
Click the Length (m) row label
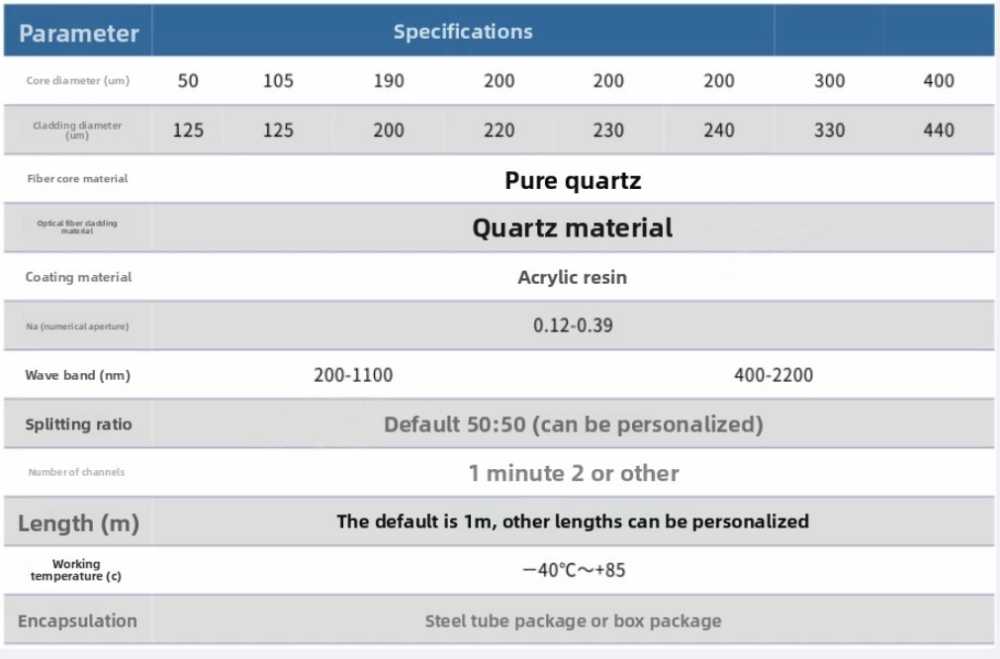point(78,523)
